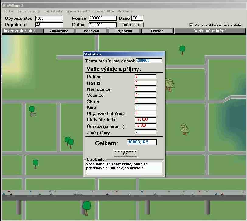This screenshot has width=247, height=221.
Task: Click the pair of trees left of dialog
Action: coord(69,142)
